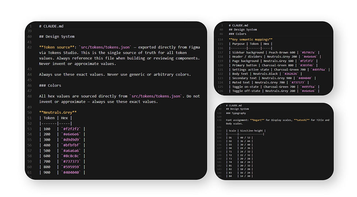Select hex #737373 in the Neutrals.Grey 700 row
The image size is (357, 197).
click(71, 162)
